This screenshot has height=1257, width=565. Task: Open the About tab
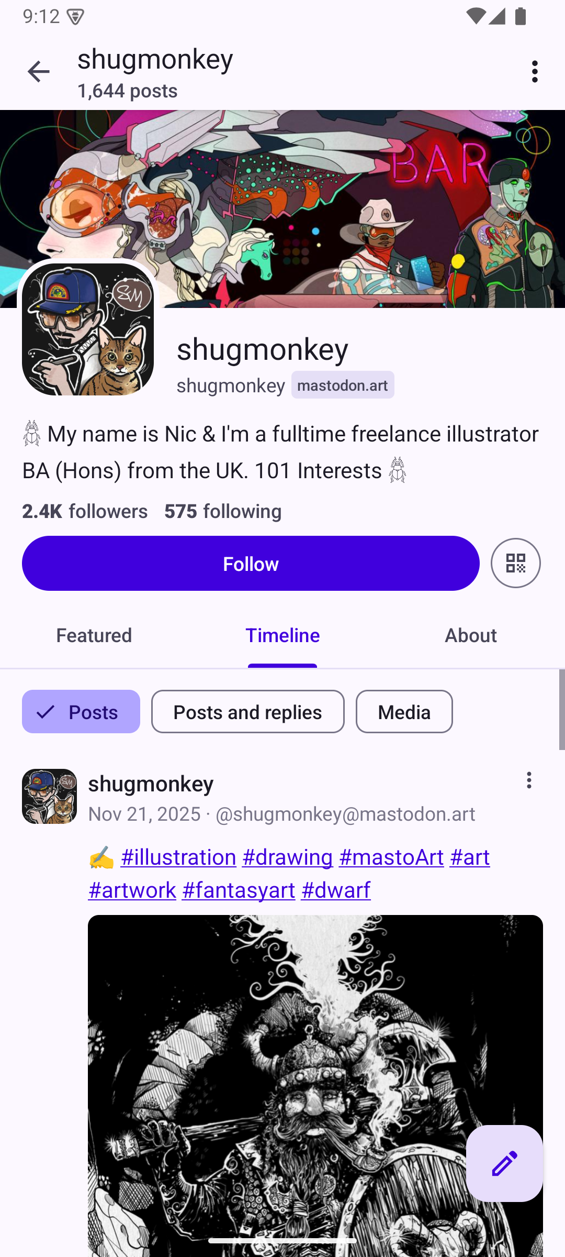[x=470, y=635]
